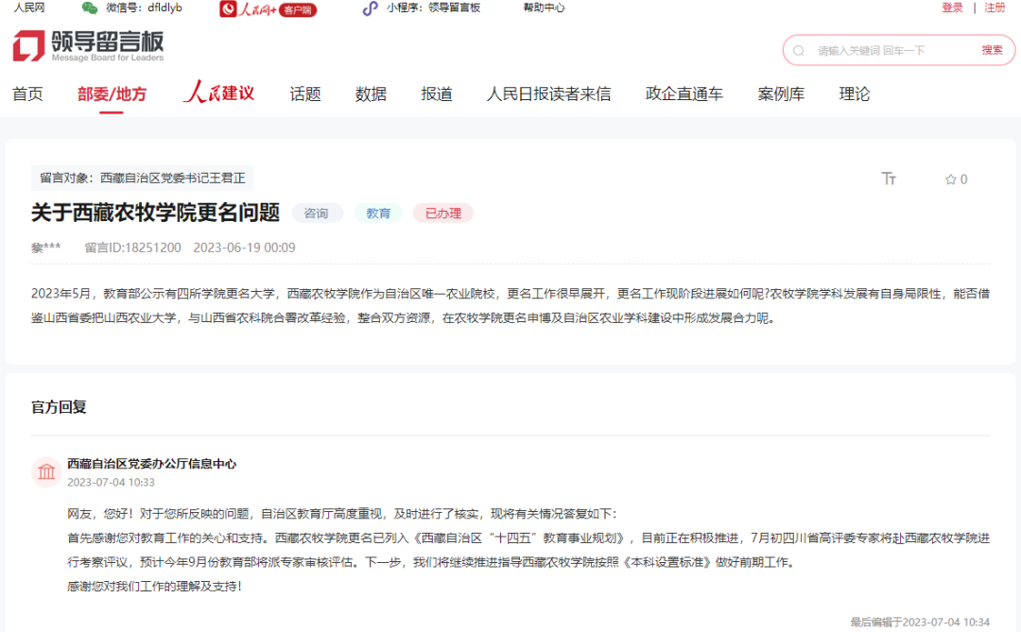
Task: Click the 登录 link
Action: coord(952,9)
